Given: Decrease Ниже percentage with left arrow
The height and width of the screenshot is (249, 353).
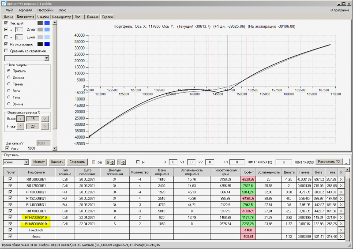Looking at the screenshot, I should pos(20,126).
